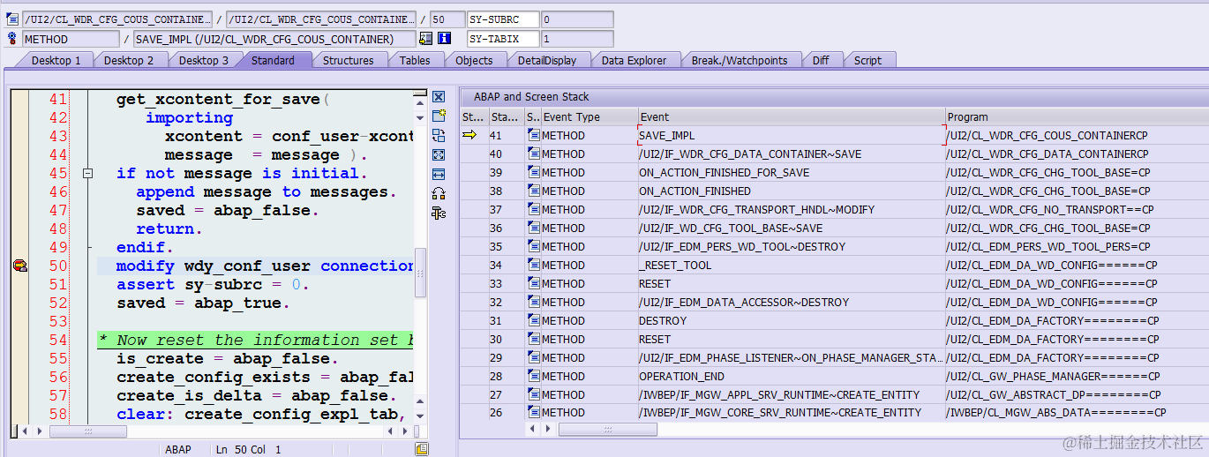
Task: Open the Tables tab
Action: tap(414, 60)
